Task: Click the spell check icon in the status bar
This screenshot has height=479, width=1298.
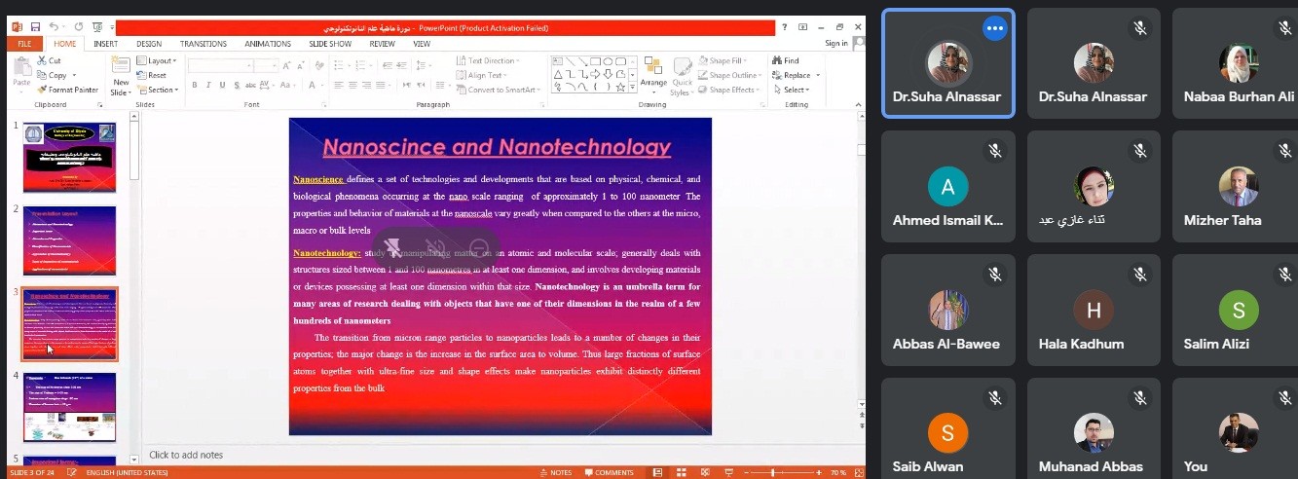Action: tap(74, 472)
